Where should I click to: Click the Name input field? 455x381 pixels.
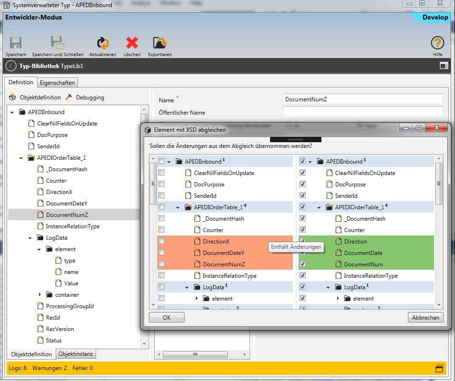[363, 99]
